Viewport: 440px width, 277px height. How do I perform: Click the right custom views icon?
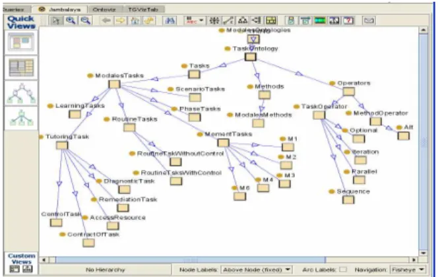28,269
